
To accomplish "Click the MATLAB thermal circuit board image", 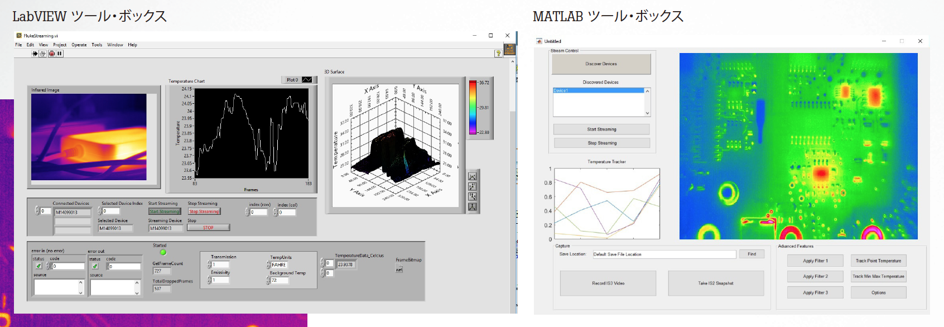I will click(x=798, y=146).
